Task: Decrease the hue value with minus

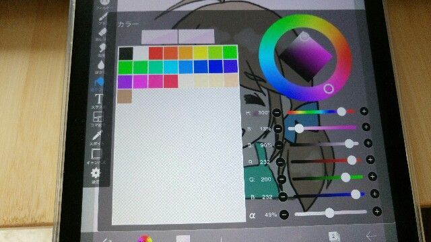Action: 277,112
